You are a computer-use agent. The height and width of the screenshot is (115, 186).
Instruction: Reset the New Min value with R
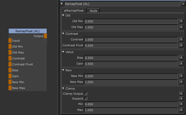[x=181, y=76]
